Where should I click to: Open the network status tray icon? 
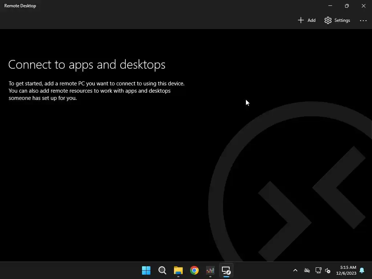pyautogui.click(x=318, y=270)
